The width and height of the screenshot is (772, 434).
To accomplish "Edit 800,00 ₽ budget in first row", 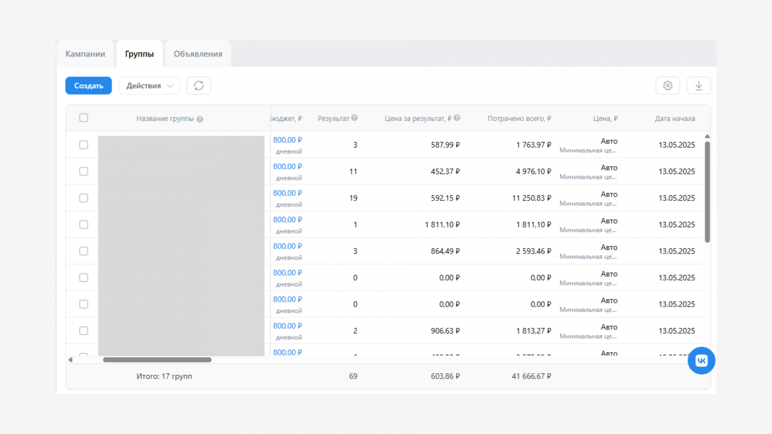I will (287, 140).
